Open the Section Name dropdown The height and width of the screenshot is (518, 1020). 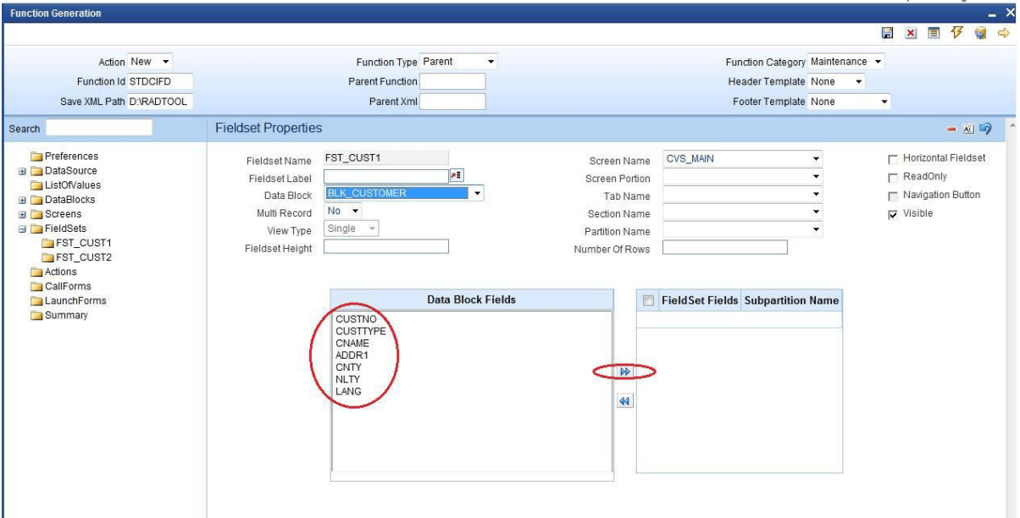click(x=742, y=212)
